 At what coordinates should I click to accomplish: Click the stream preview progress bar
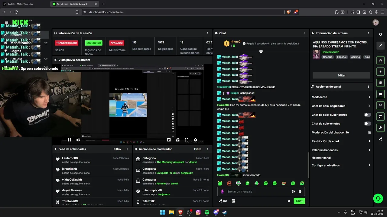pos(128,134)
